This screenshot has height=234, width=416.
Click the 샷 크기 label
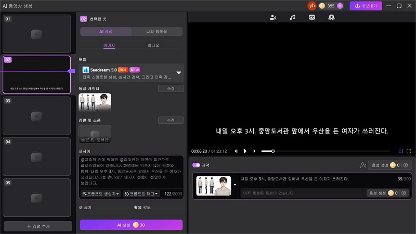[x=85, y=207]
